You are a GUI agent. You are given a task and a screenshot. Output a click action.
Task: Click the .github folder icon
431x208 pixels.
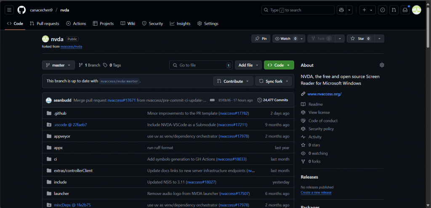(49, 113)
